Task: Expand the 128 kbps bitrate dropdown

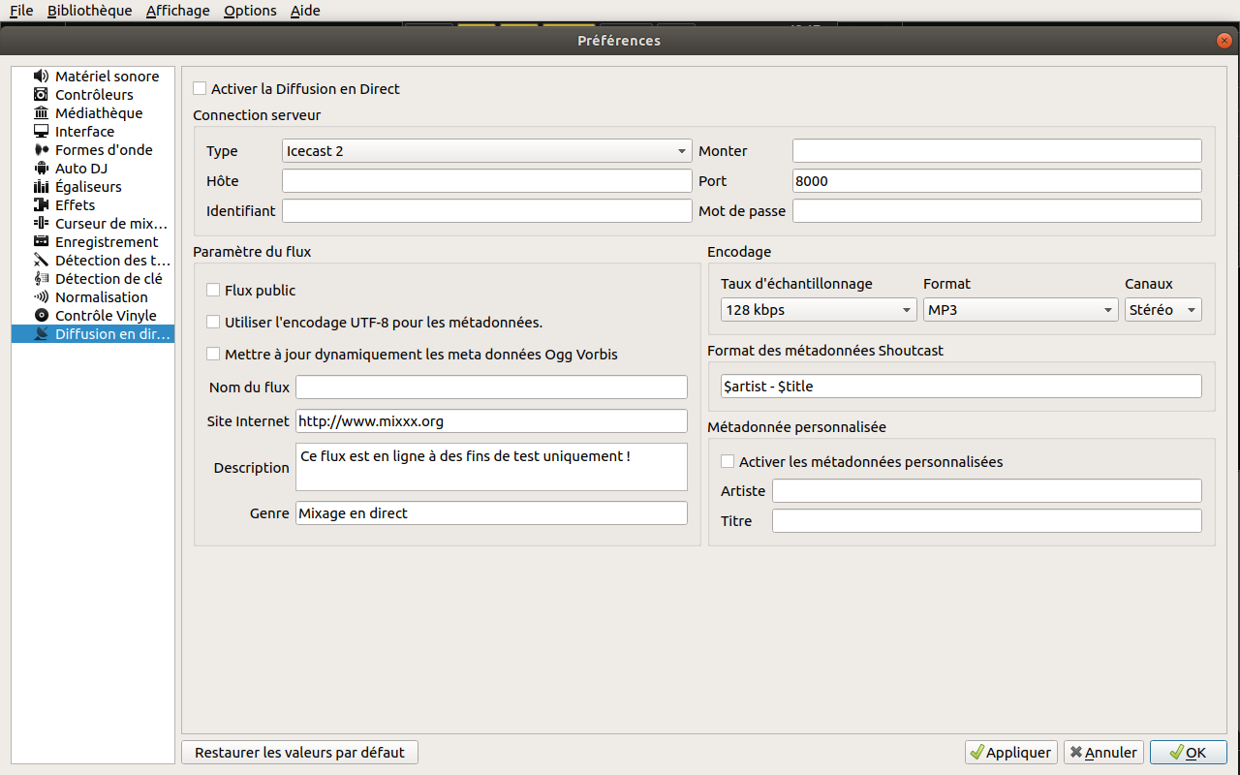Action: pos(818,310)
